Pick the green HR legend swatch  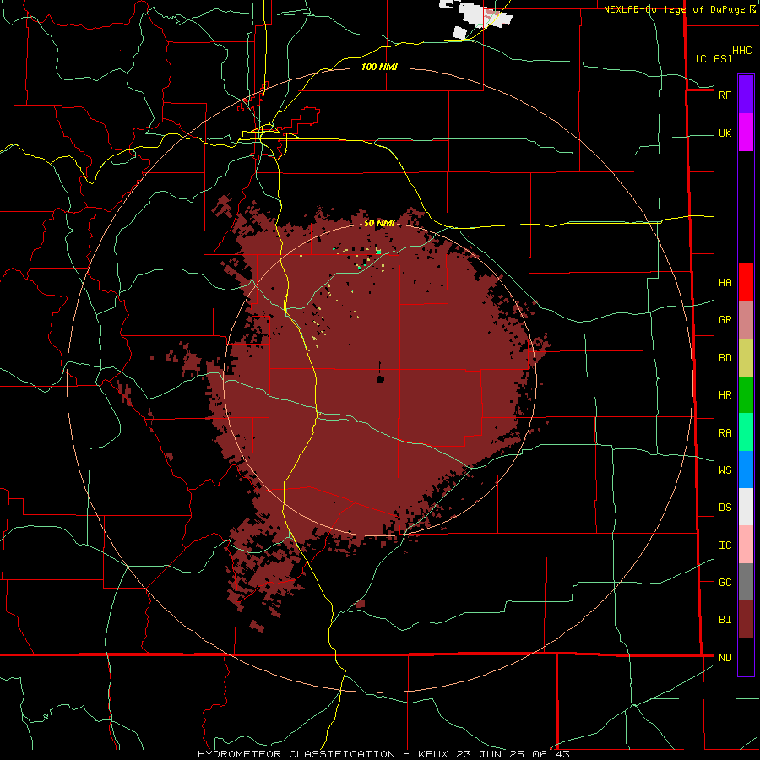[746, 395]
